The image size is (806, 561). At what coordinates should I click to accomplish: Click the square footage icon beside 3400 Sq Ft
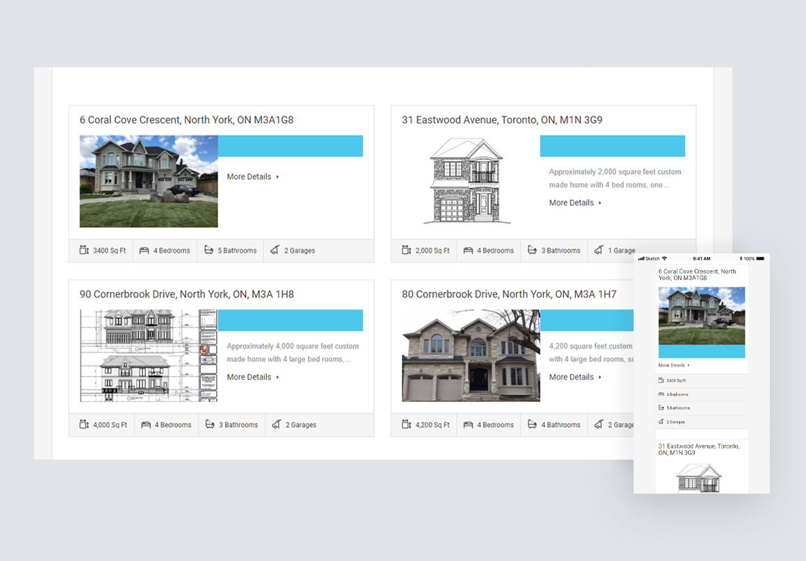(x=84, y=251)
